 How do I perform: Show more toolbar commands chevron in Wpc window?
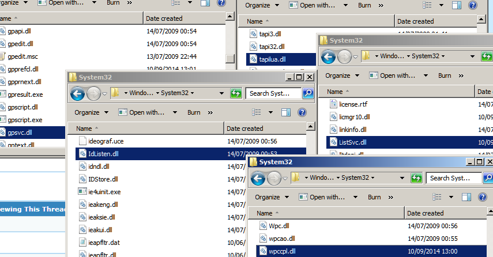tap(391, 197)
